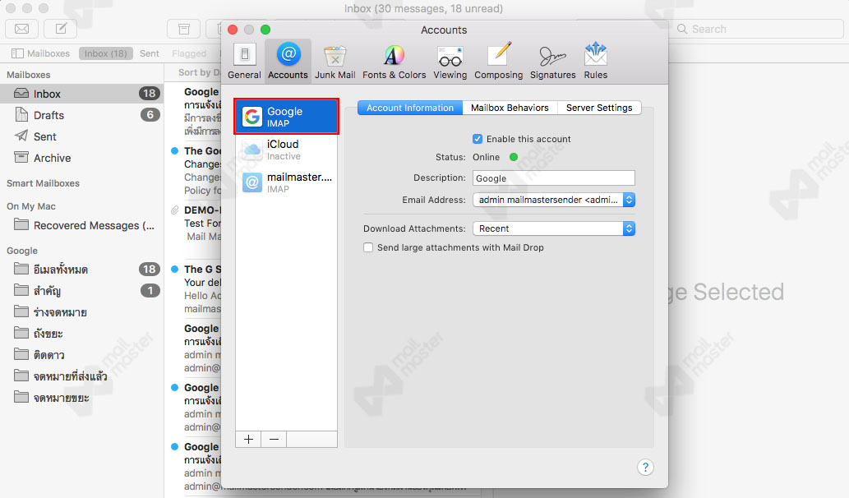
Task: Click Inbox (18) in favorites bar
Action: (105, 53)
